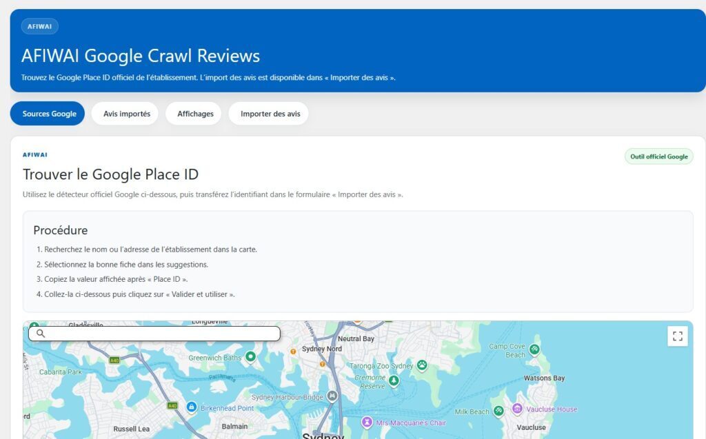Click the AFIWAI Google Crawl Reviews title
The width and height of the screenshot is (706, 439).
[141, 56]
